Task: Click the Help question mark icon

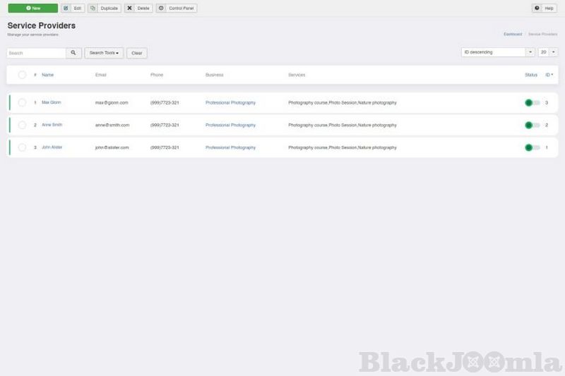Action: click(537, 8)
